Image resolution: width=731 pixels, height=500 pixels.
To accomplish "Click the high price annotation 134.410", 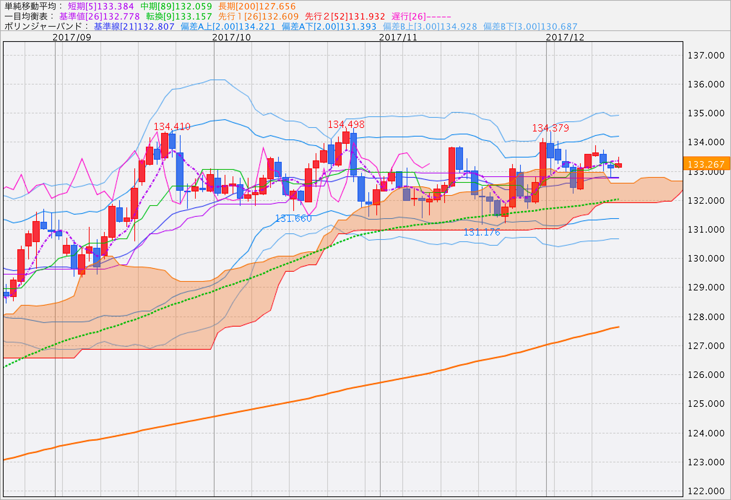I will coord(172,126).
